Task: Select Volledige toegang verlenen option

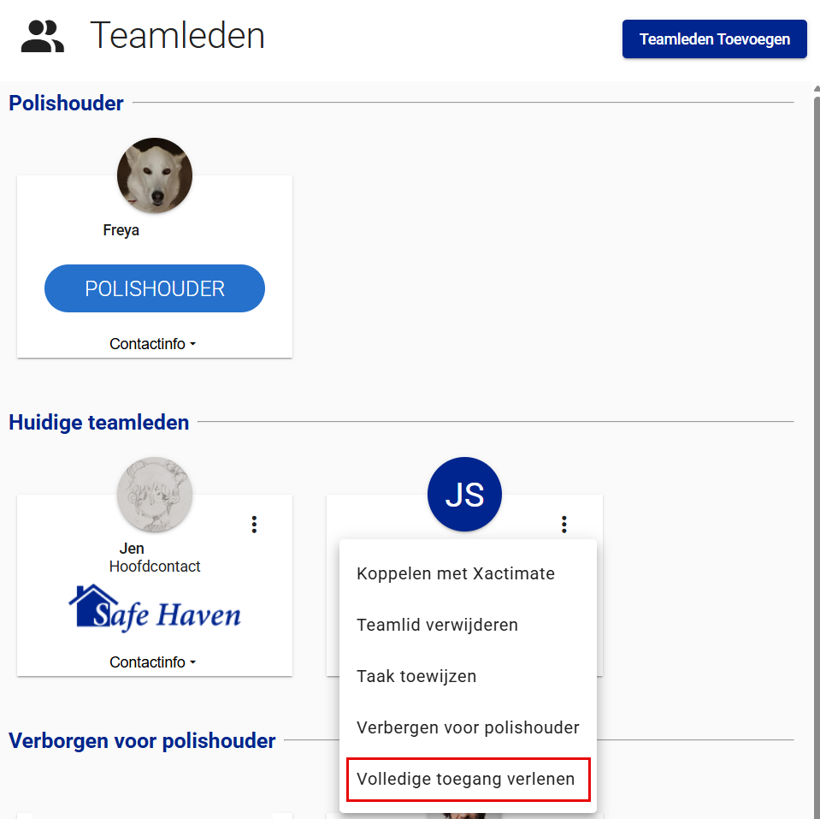Action: (x=468, y=779)
